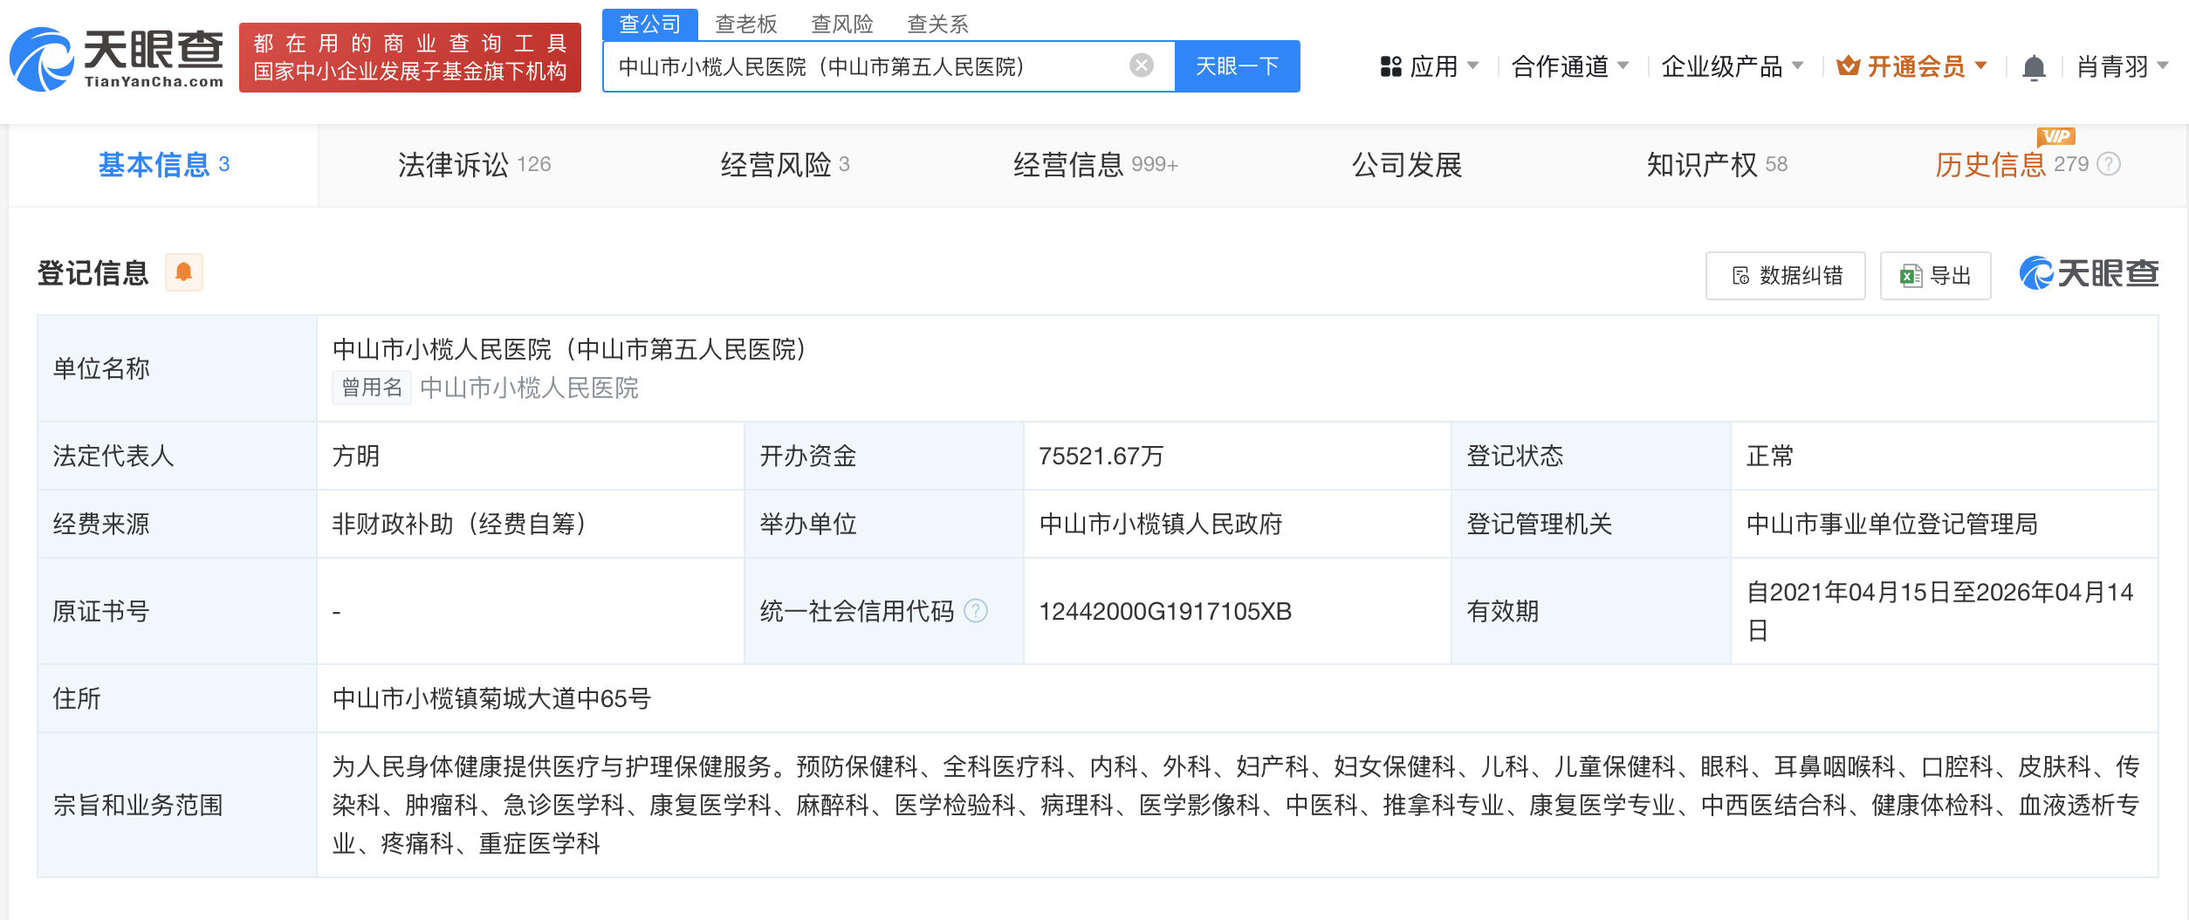2189x920 pixels.
Task: Select the 查公司 search tab
Action: (x=650, y=24)
